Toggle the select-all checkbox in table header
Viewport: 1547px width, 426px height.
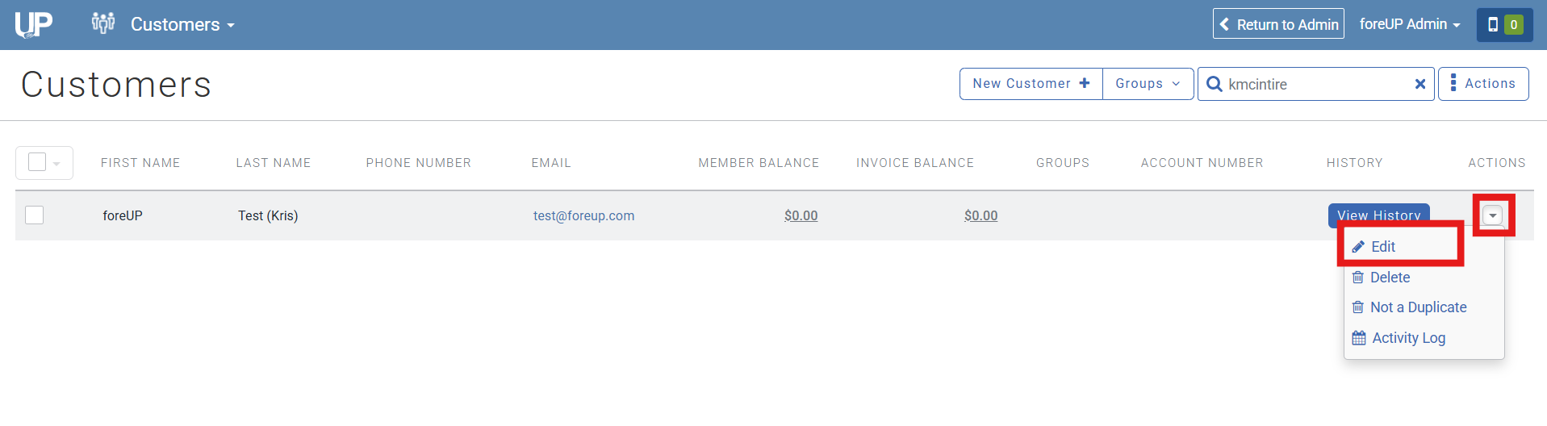tap(37, 162)
